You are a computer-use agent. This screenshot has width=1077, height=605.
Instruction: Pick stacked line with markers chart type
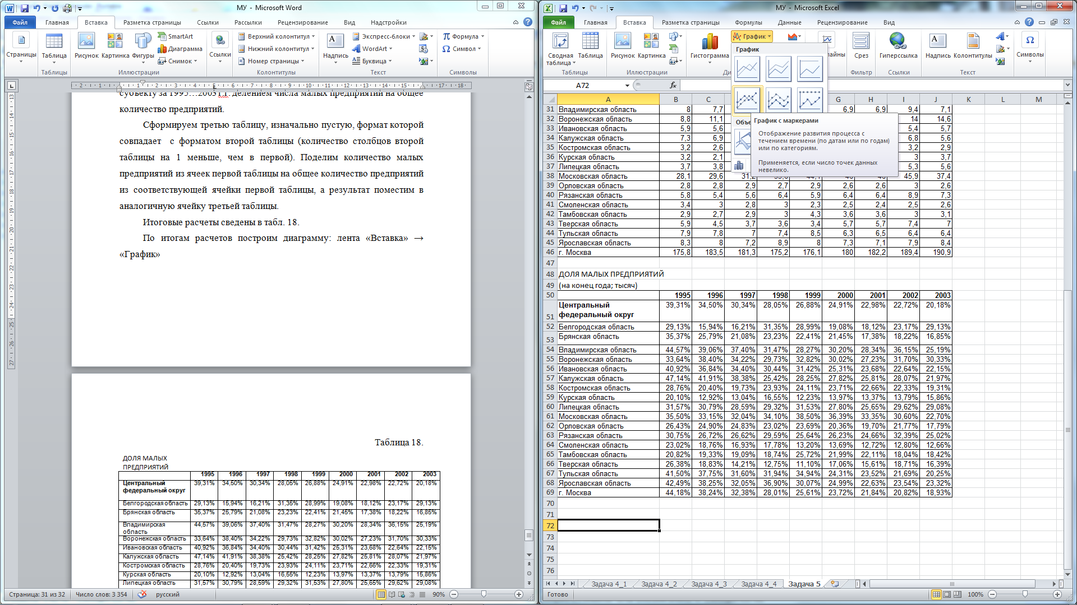pos(779,100)
